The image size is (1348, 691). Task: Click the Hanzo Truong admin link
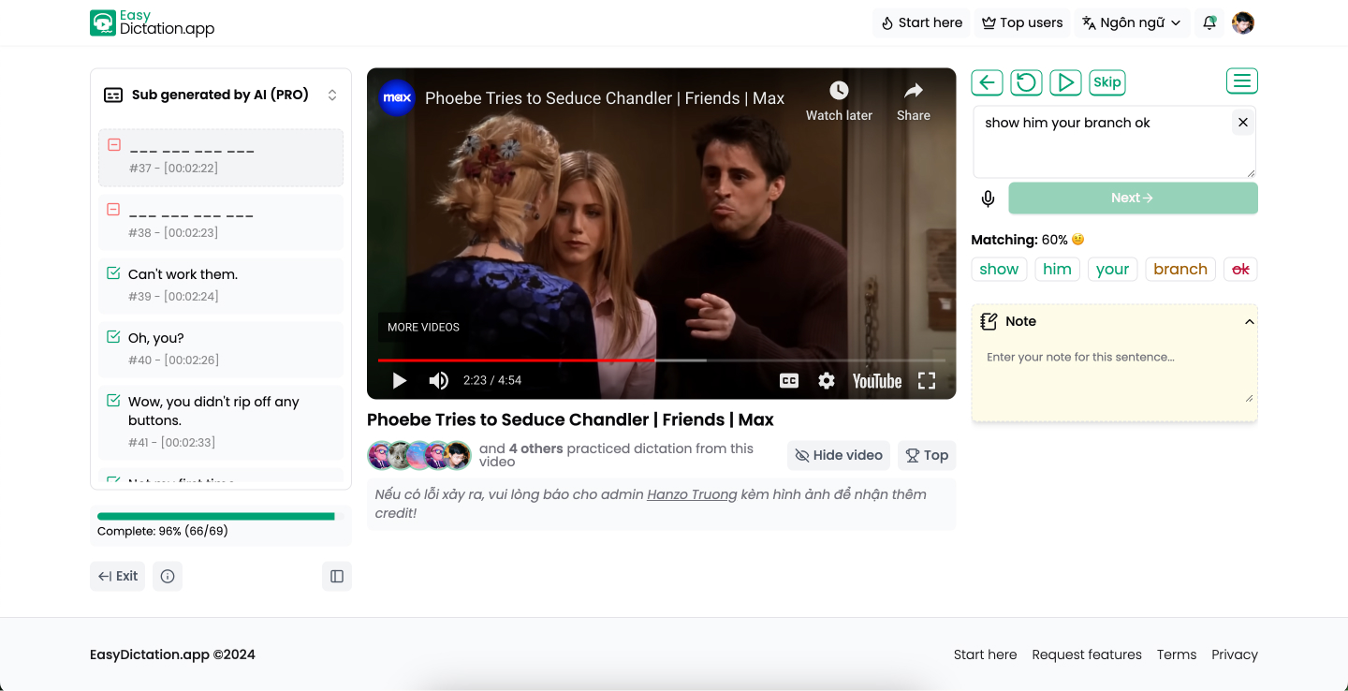click(692, 494)
